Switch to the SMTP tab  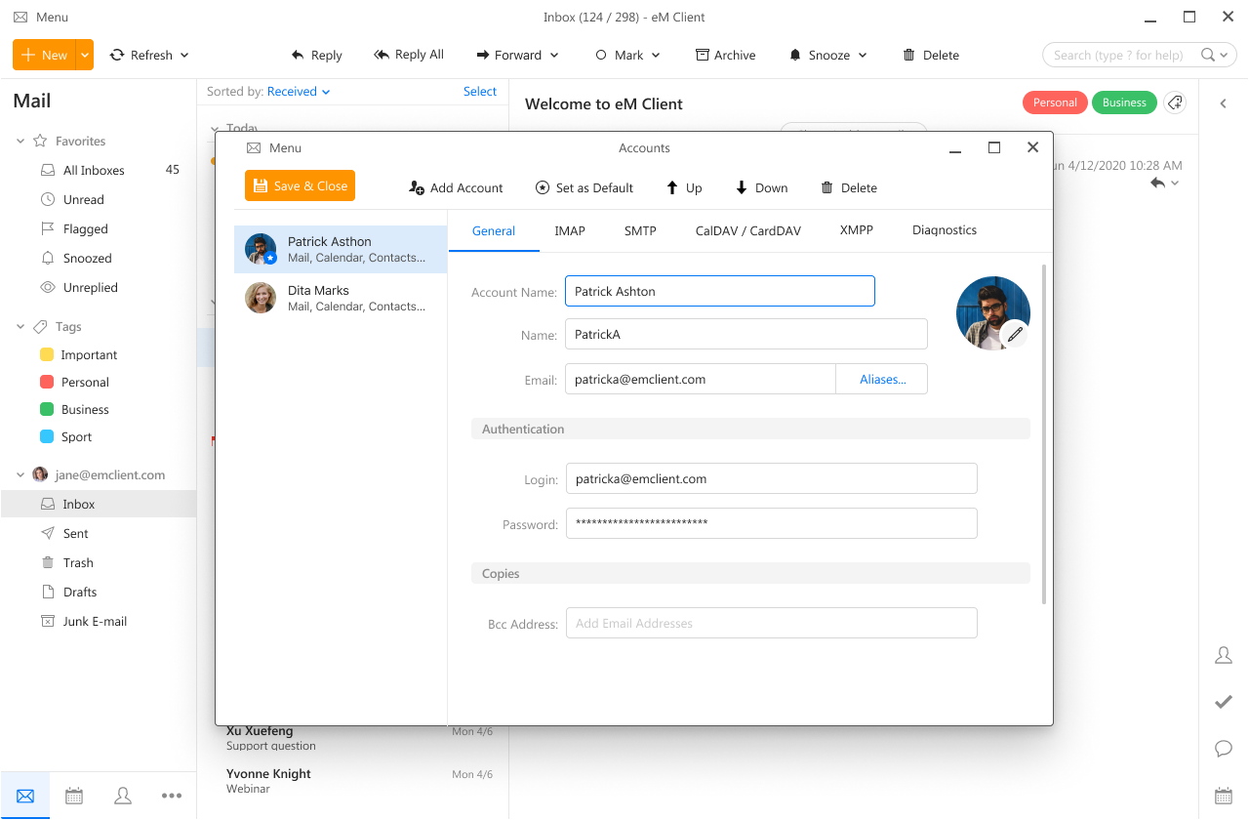(x=640, y=230)
